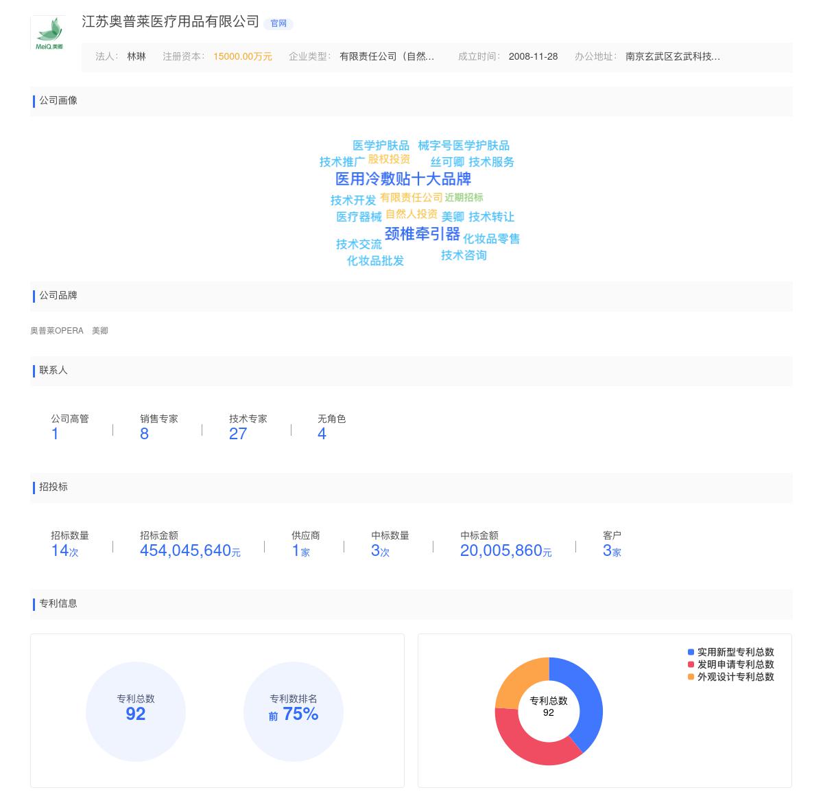This screenshot has height=803, width=823.
Task: Click the 自然人投资 tag
Action: point(411,214)
